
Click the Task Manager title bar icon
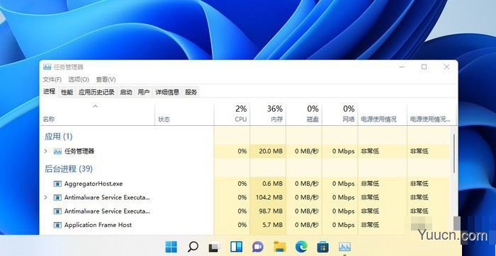47,67
